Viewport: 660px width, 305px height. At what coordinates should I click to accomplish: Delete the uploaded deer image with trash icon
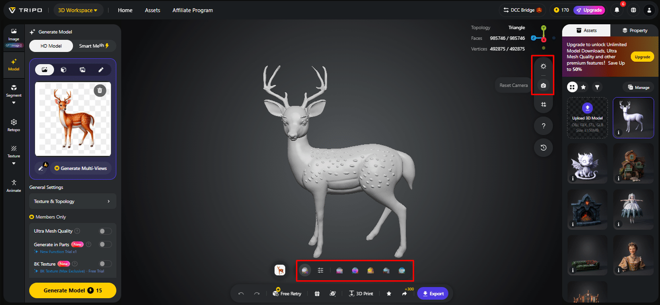[100, 91]
